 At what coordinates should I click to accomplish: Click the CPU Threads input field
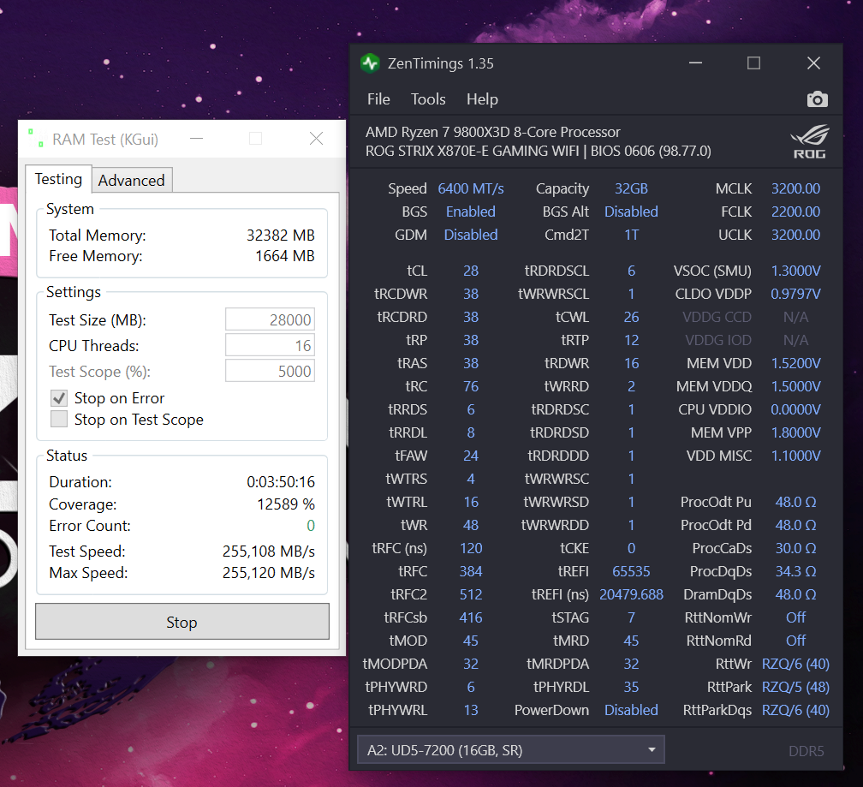270,346
